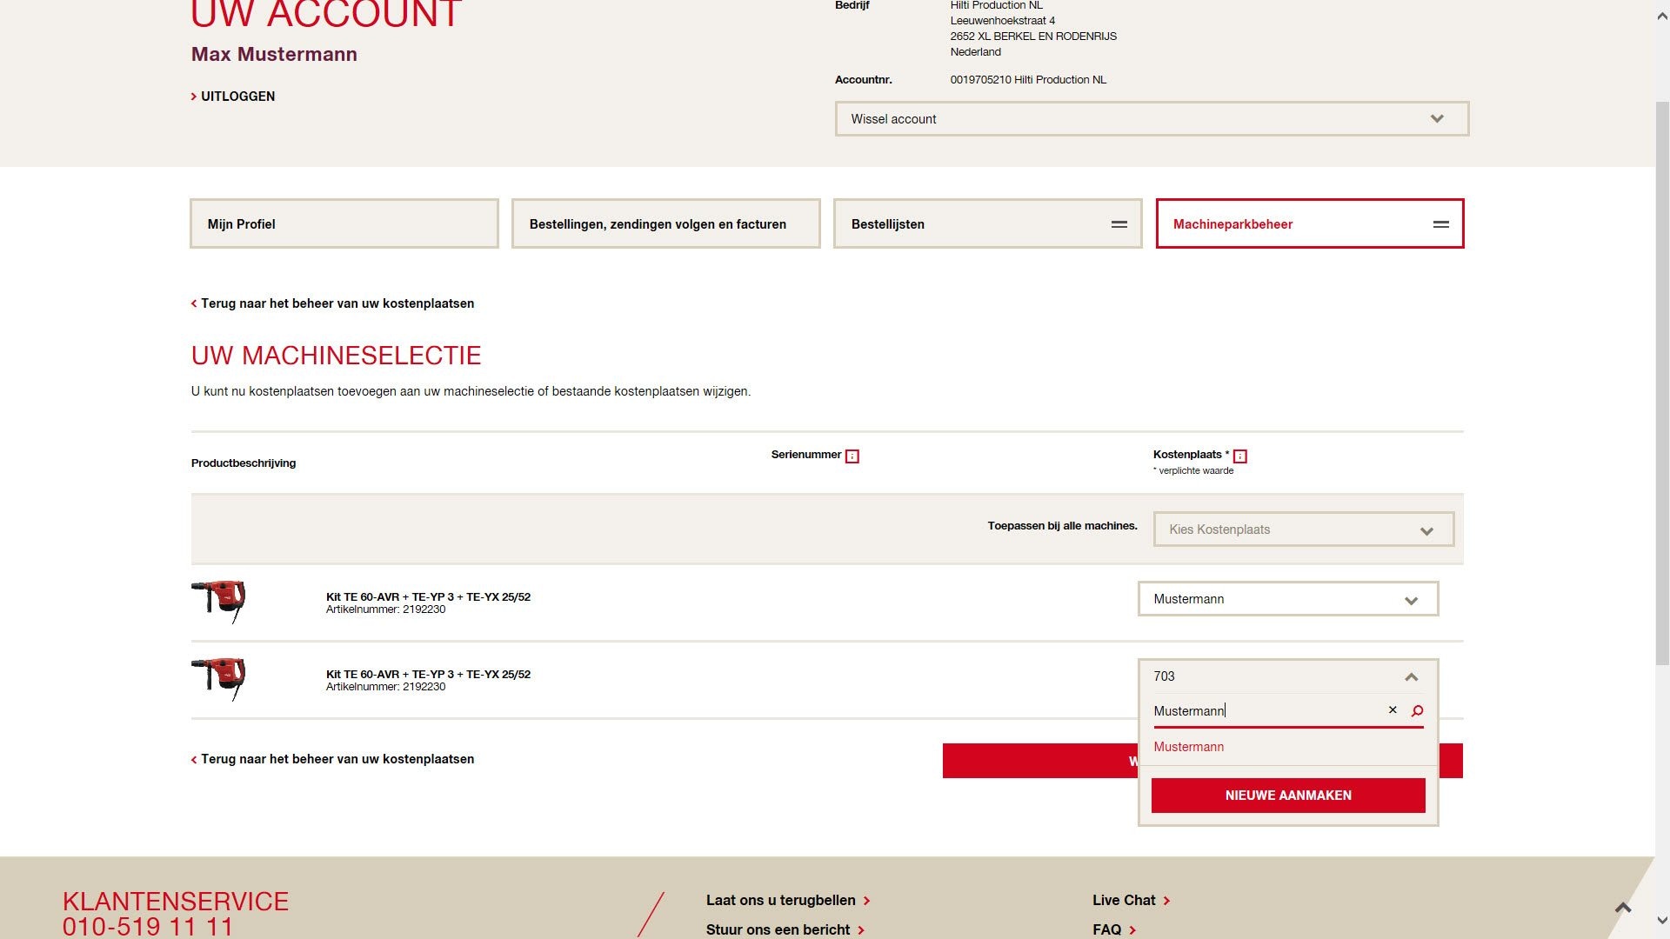Click second TE 60-AVR drill thumbnail
This screenshot has width=1670, height=939.
click(x=219, y=679)
